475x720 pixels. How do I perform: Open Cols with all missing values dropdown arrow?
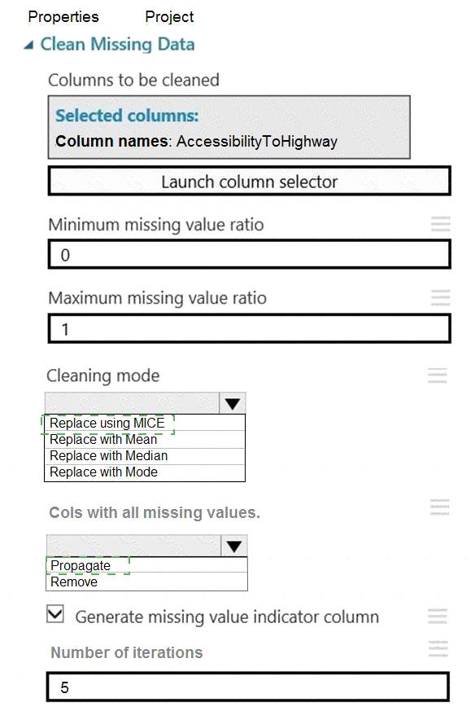pos(234,546)
